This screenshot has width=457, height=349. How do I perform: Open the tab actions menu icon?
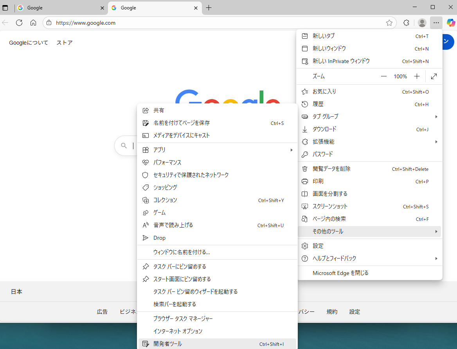click(5, 8)
